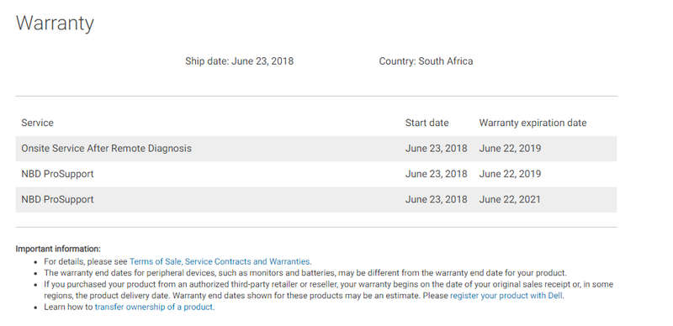This screenshot has width=673, height=326.
Task: Click the Service column header
Action: pos(37,123)
